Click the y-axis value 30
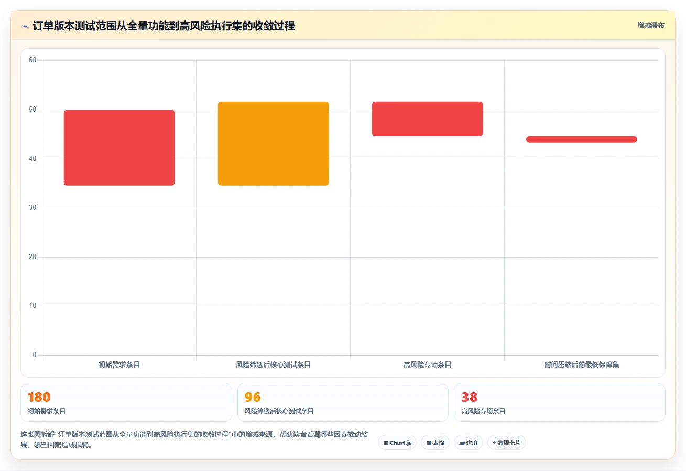This screenshot has height=471, width=686. [x=32, y=208]
